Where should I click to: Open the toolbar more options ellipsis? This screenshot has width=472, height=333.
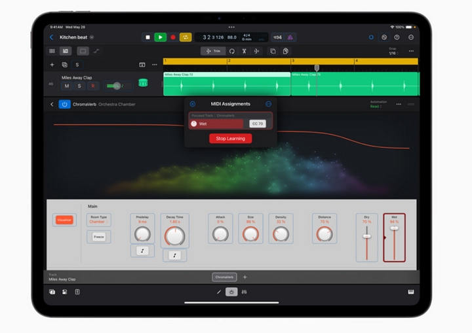coord(411,51)
